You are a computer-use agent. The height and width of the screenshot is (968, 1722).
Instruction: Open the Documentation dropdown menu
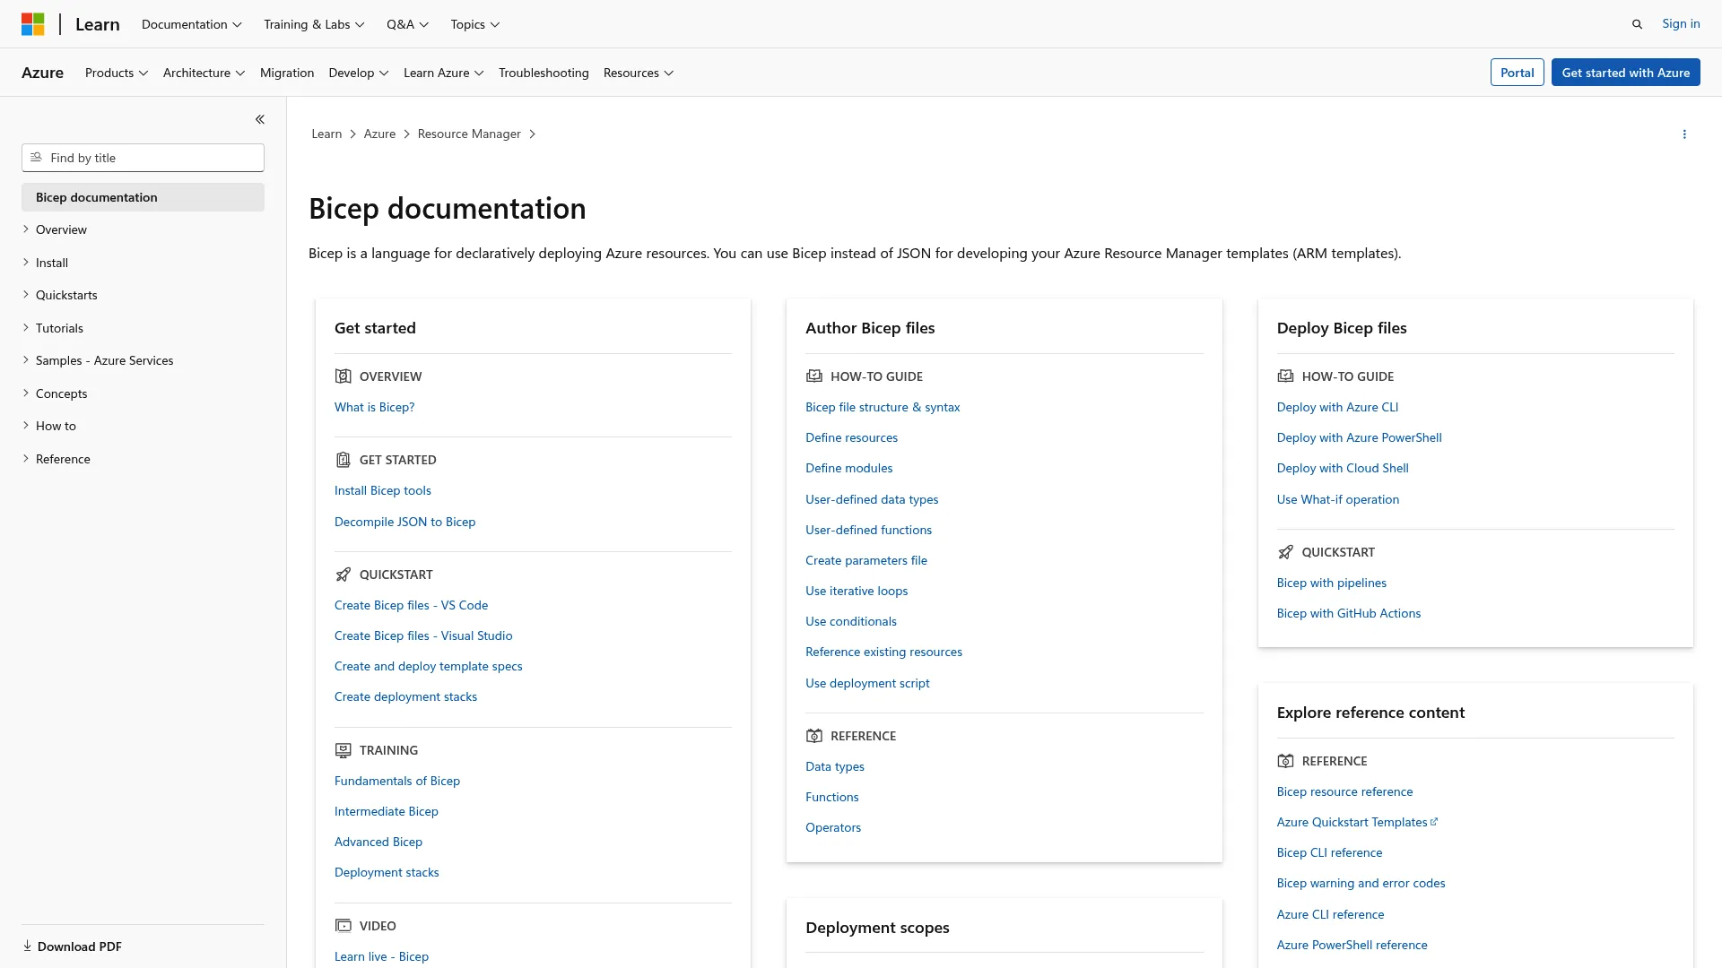tap(192, 24)
